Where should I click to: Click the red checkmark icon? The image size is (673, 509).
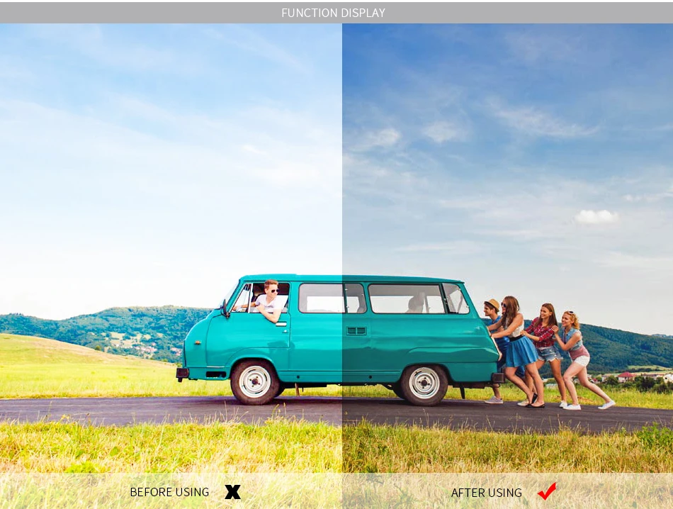click(x=547, y=491)
